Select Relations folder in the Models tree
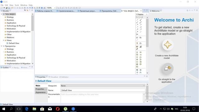This screenshot has width=199, height=112. click(x=10, y=37)
